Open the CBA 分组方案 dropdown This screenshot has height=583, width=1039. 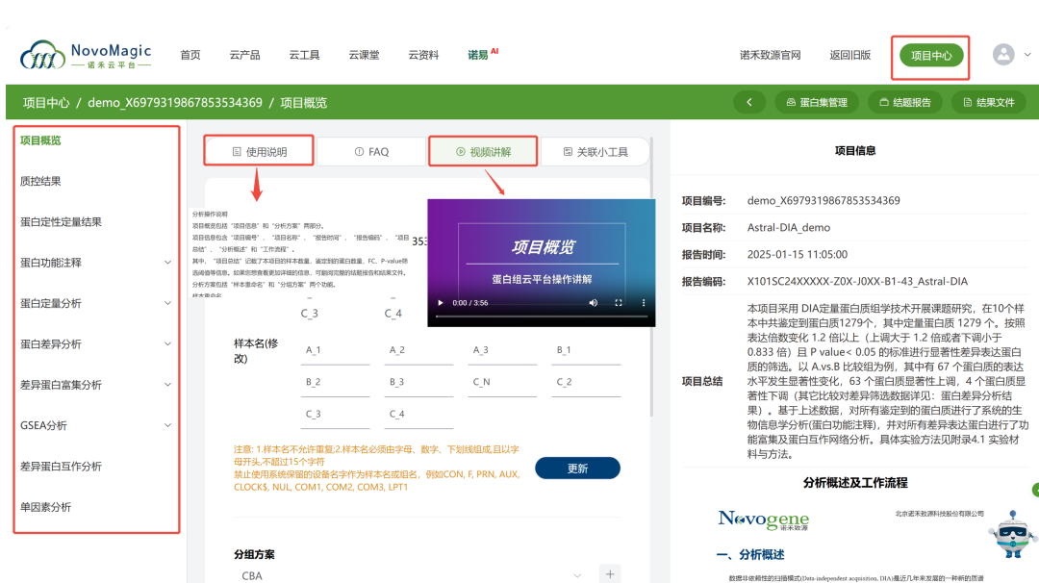410,575
